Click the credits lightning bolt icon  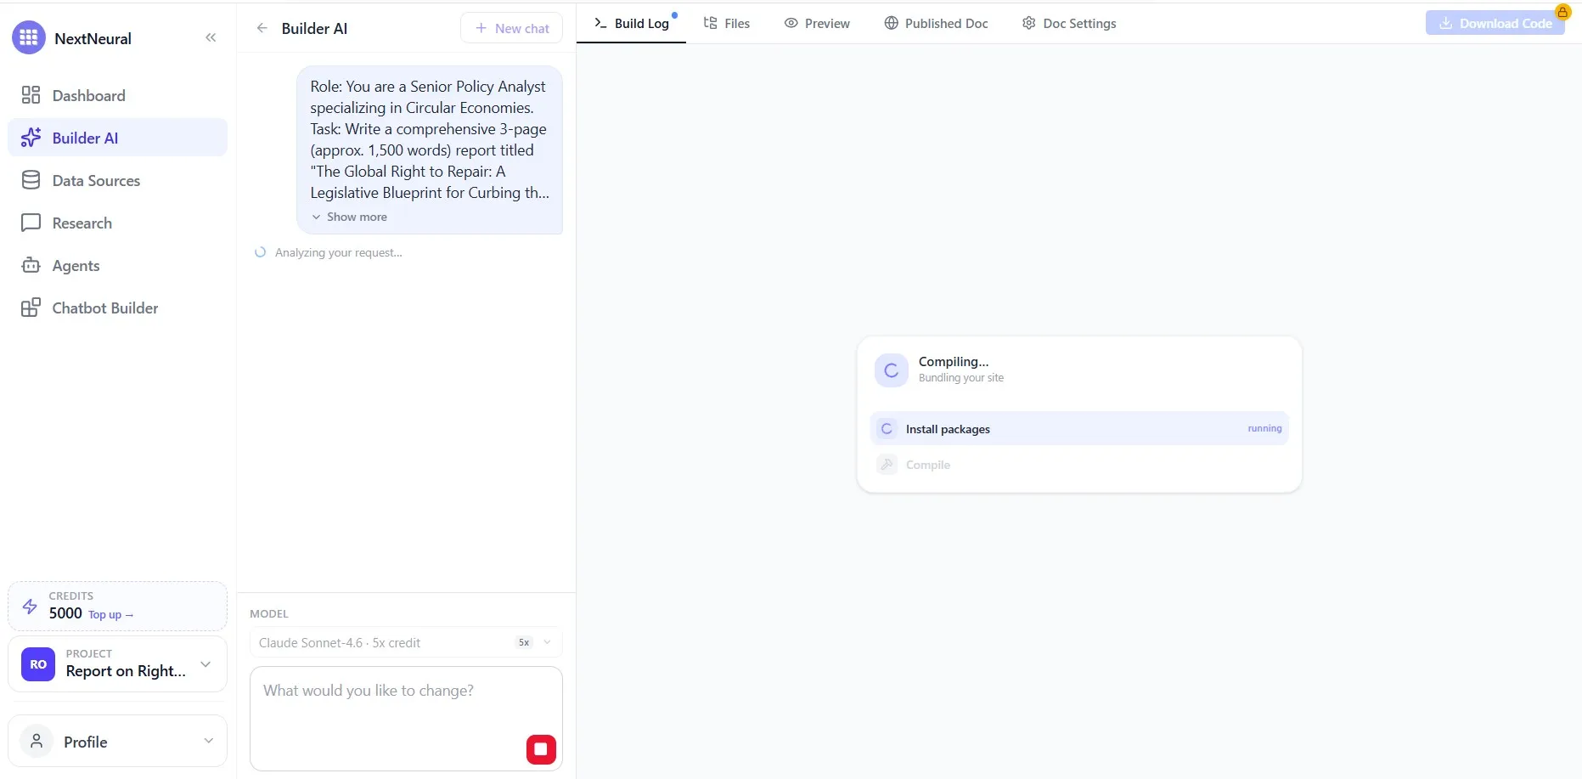coord(30,606)
